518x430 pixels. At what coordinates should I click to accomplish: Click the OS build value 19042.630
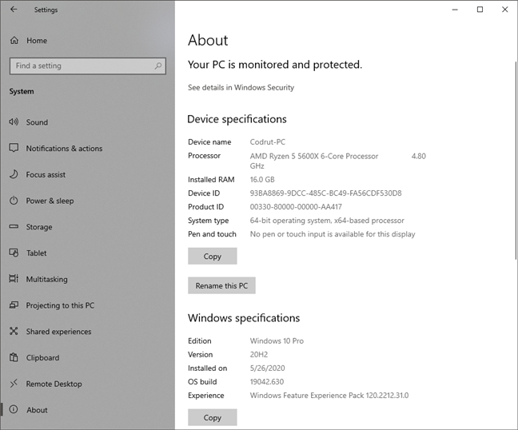(267, 382)
